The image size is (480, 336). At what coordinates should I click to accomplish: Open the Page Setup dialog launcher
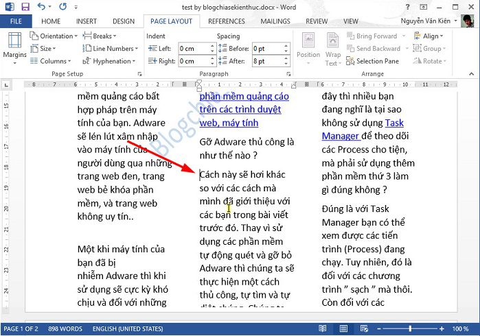click(x=139, y=74)
